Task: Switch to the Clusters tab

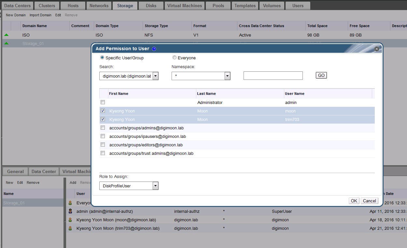Action: 47,6
